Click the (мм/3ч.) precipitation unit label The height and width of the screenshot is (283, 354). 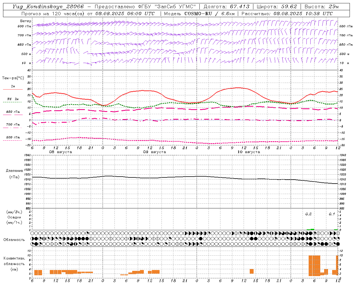pyautogui.click(x=14, y=212)
